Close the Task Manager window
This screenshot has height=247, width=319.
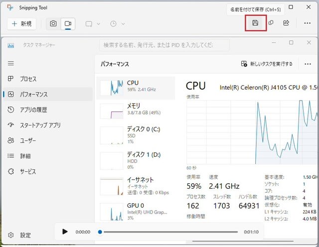309,42
